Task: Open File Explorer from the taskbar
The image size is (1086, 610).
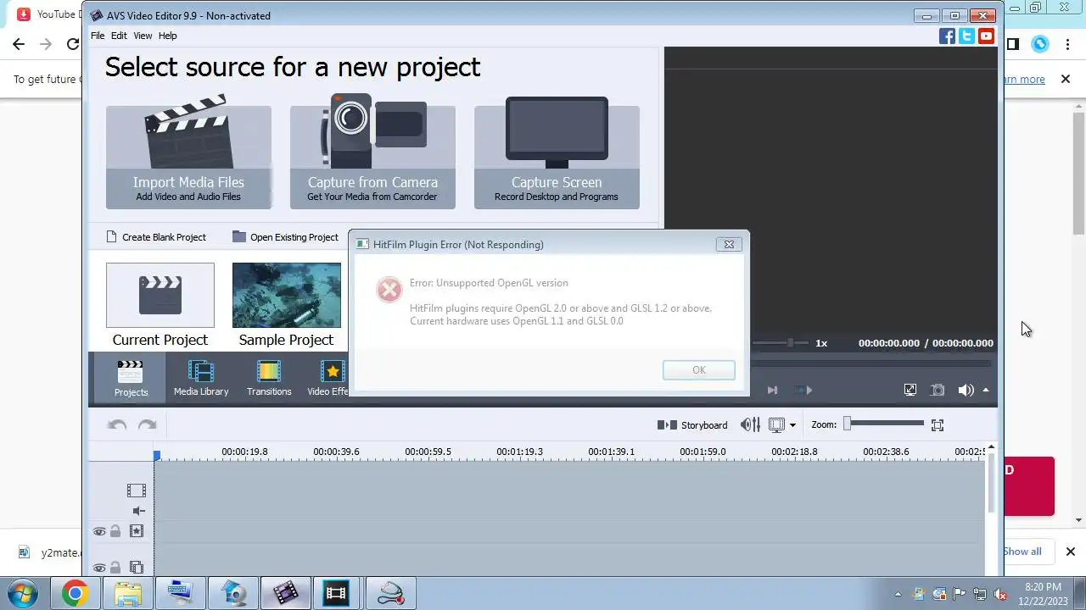Action: point(127,593)
